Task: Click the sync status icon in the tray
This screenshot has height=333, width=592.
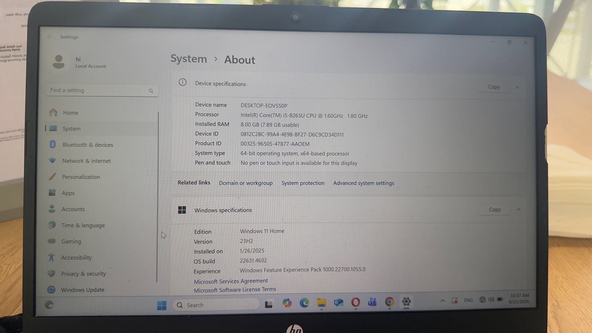Action: coord(454,300)
